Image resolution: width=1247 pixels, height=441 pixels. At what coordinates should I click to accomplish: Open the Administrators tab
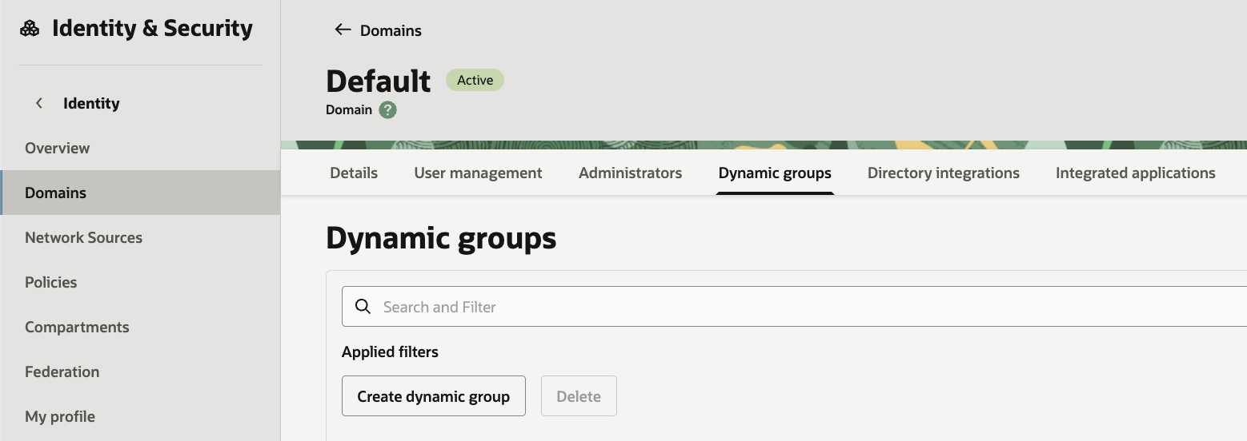630,173
